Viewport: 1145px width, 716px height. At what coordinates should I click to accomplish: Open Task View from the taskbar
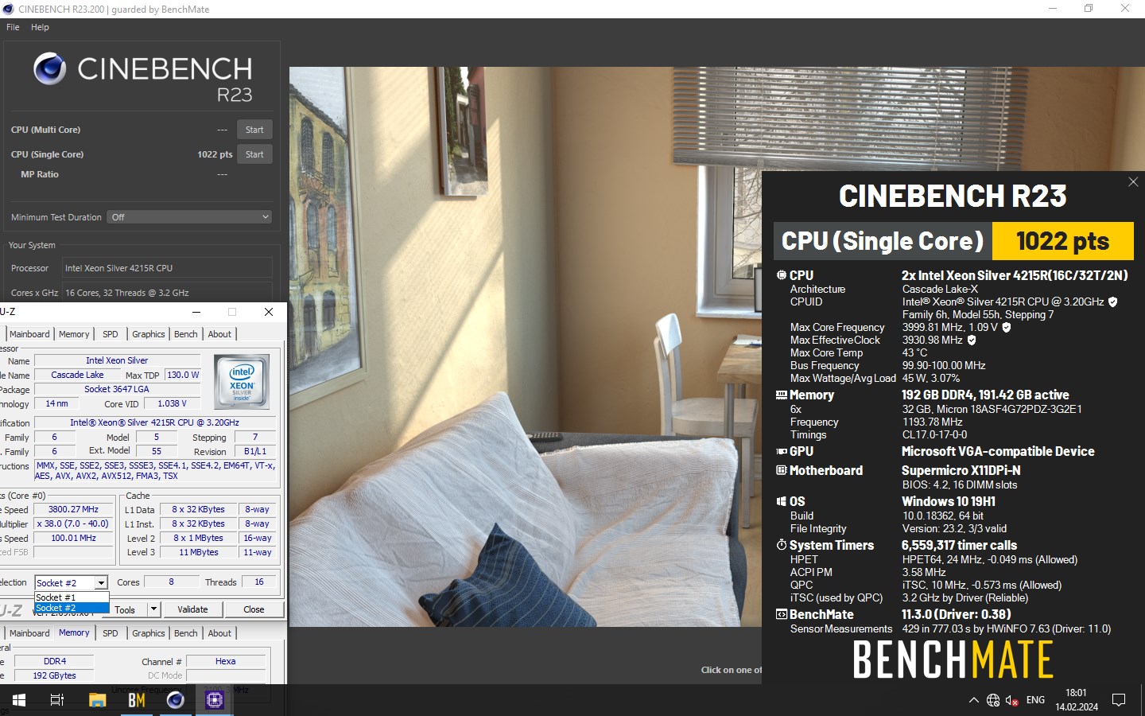[57, 700]
